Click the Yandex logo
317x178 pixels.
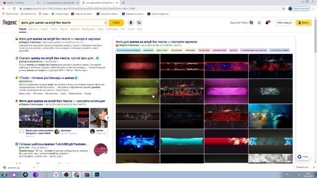[9, 23]
